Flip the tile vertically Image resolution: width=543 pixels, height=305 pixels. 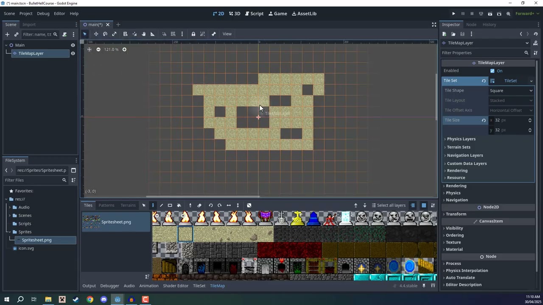tap(238, 205)
